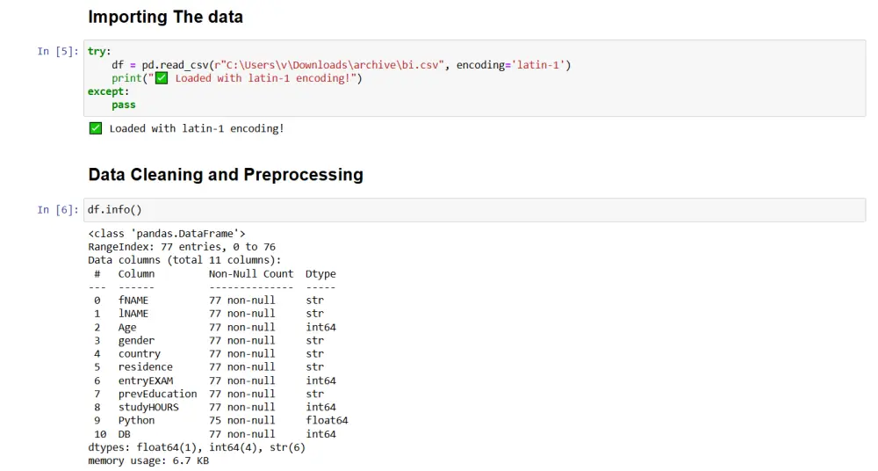Click the green checkmark in the cell output
Image resolution: width=878 pixels, height=471 pixels.
pos(96,128)
